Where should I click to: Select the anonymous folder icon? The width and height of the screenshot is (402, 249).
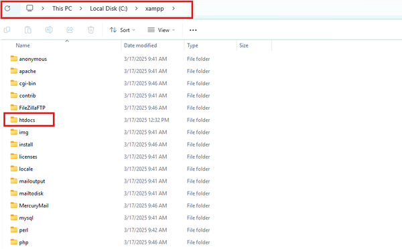pos(14,59)
